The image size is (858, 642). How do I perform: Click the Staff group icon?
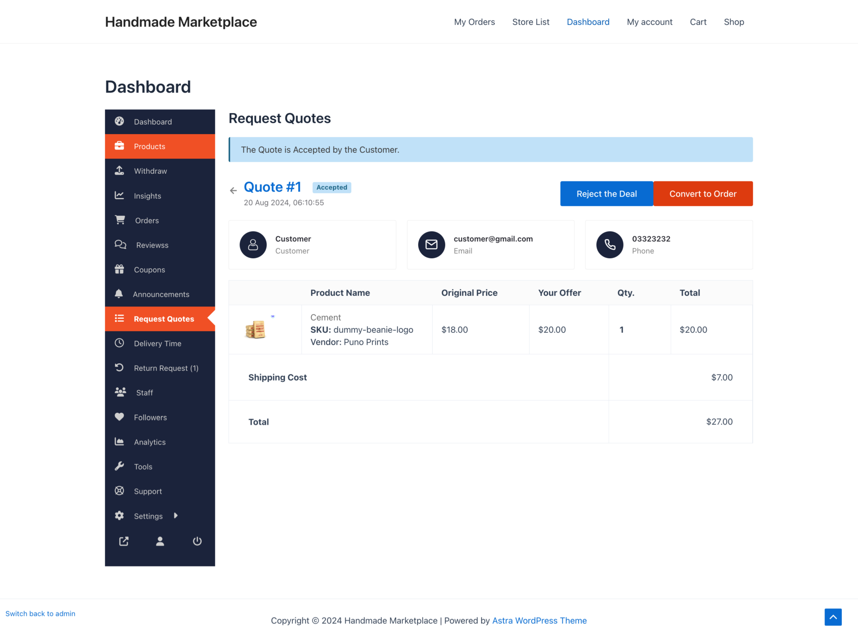(x=120, y=392)
